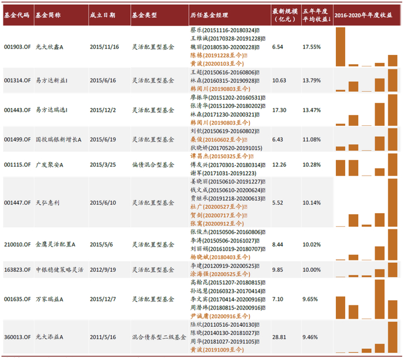Click fund name 国投瑞银新增长A
The height and width of the screenshot is (358, 404).
[x=58, y=139]
